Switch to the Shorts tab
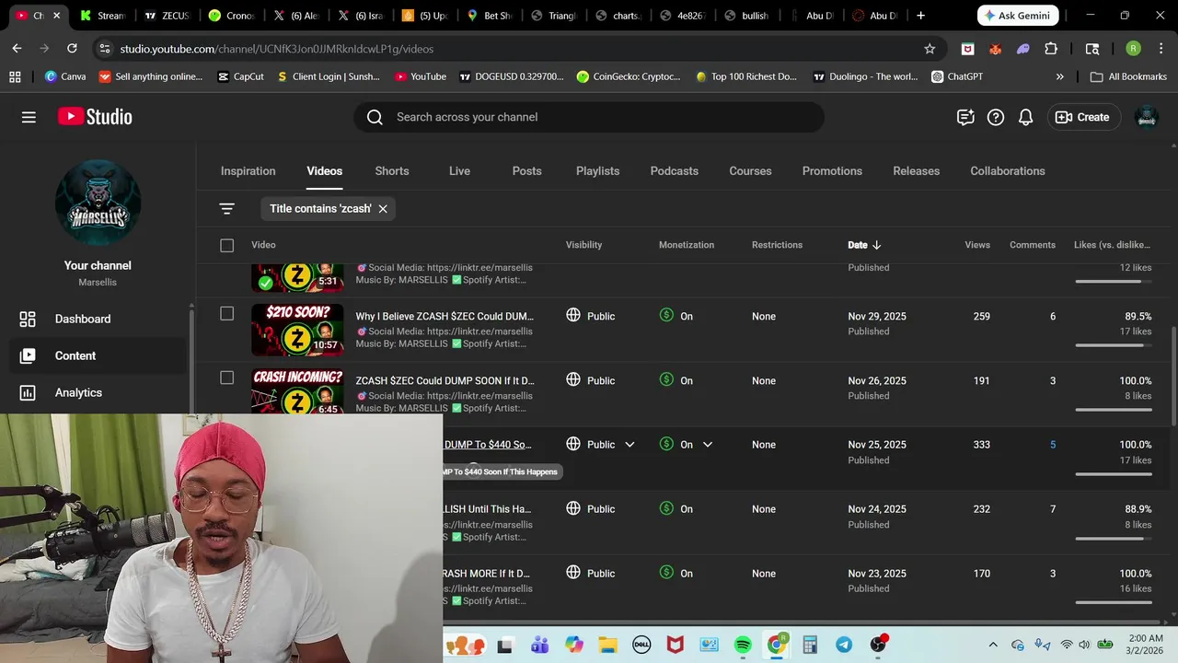 tap(392, 171)
